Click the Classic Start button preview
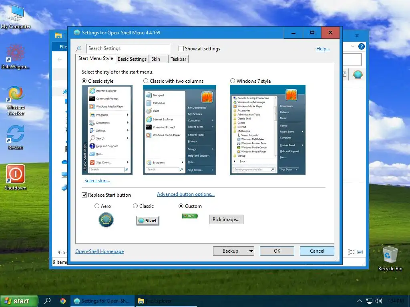This screenshot has height=307, width=410. coord(148,221)
